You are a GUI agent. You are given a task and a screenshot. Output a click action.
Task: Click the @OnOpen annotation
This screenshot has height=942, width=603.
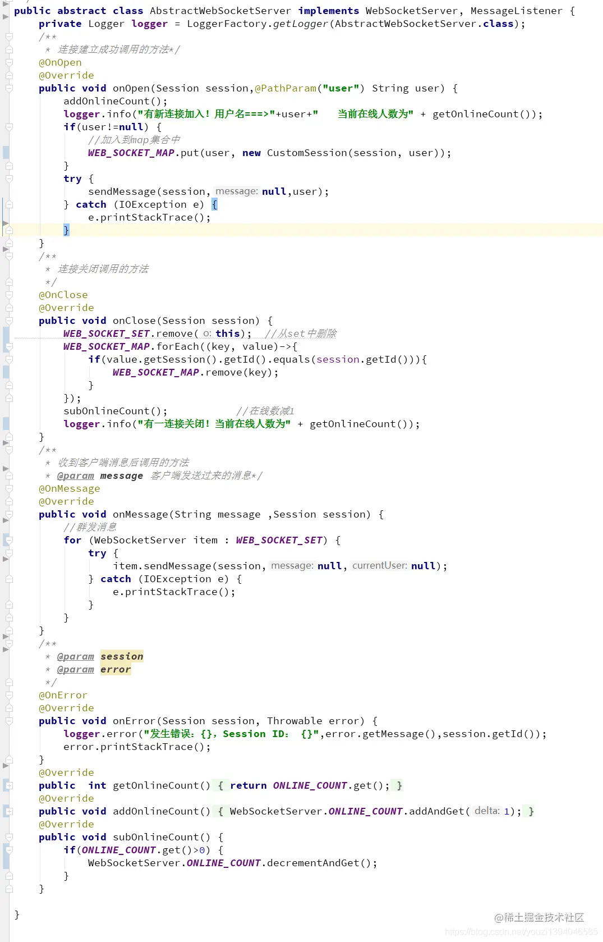point(60,62)
